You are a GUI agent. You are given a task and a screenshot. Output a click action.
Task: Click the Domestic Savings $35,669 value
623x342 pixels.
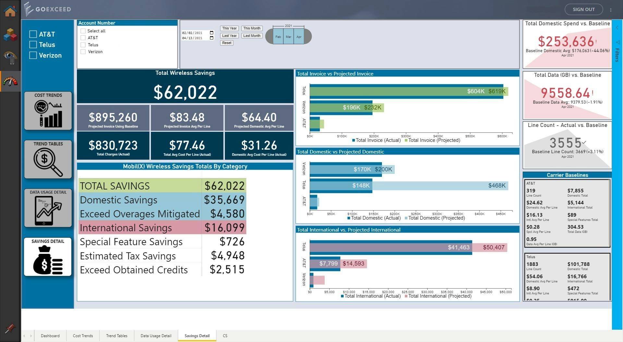[x=224, y=200]
